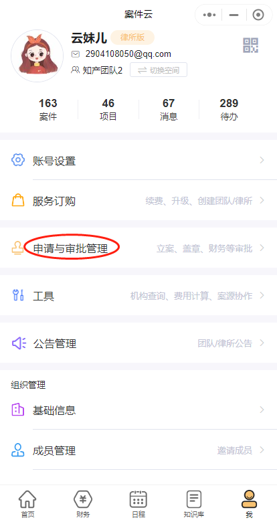This screenshot has width=277, height=522.
Task: Click the 云妹儿 avatar picture
Action: click(x=37, y=56)
